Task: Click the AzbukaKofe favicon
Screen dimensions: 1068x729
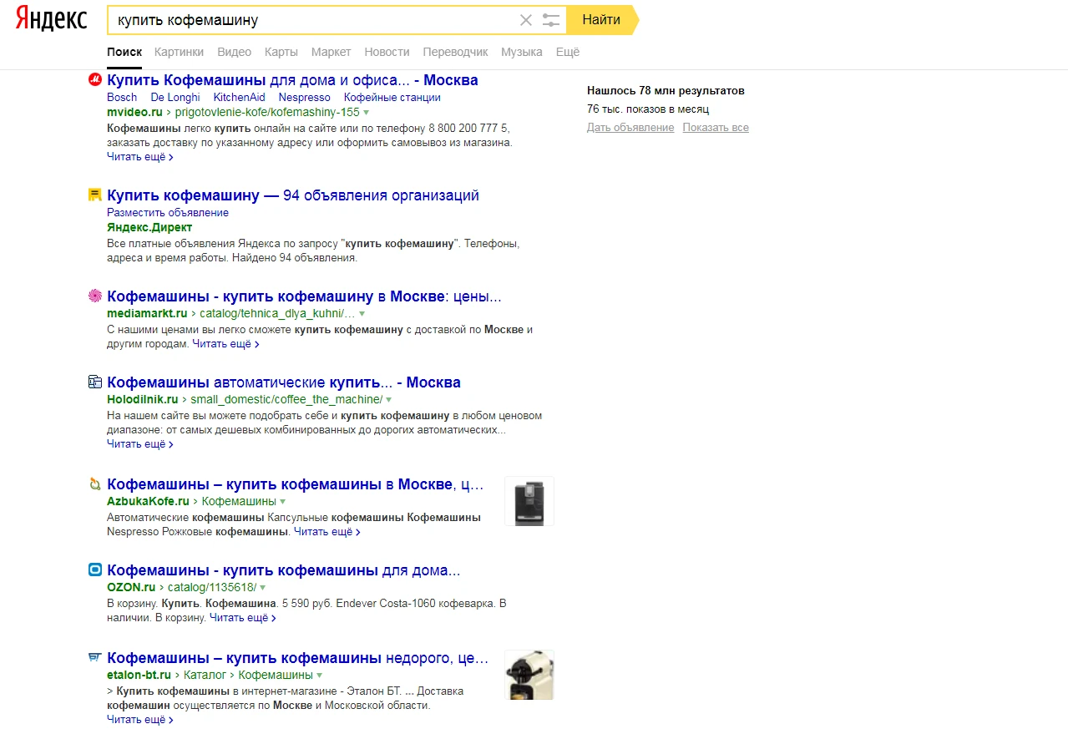Action: (x=94, y=484)
